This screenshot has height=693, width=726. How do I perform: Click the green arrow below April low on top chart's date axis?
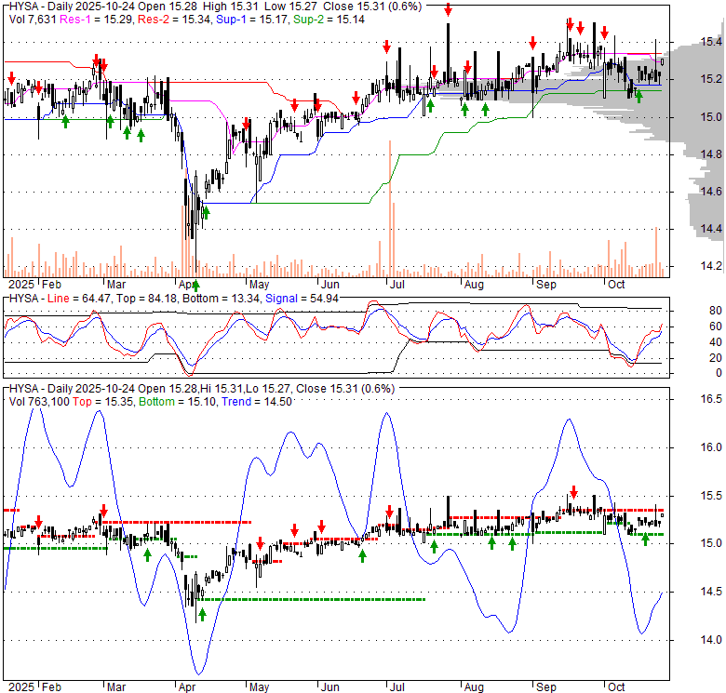(x=195, y=285)
